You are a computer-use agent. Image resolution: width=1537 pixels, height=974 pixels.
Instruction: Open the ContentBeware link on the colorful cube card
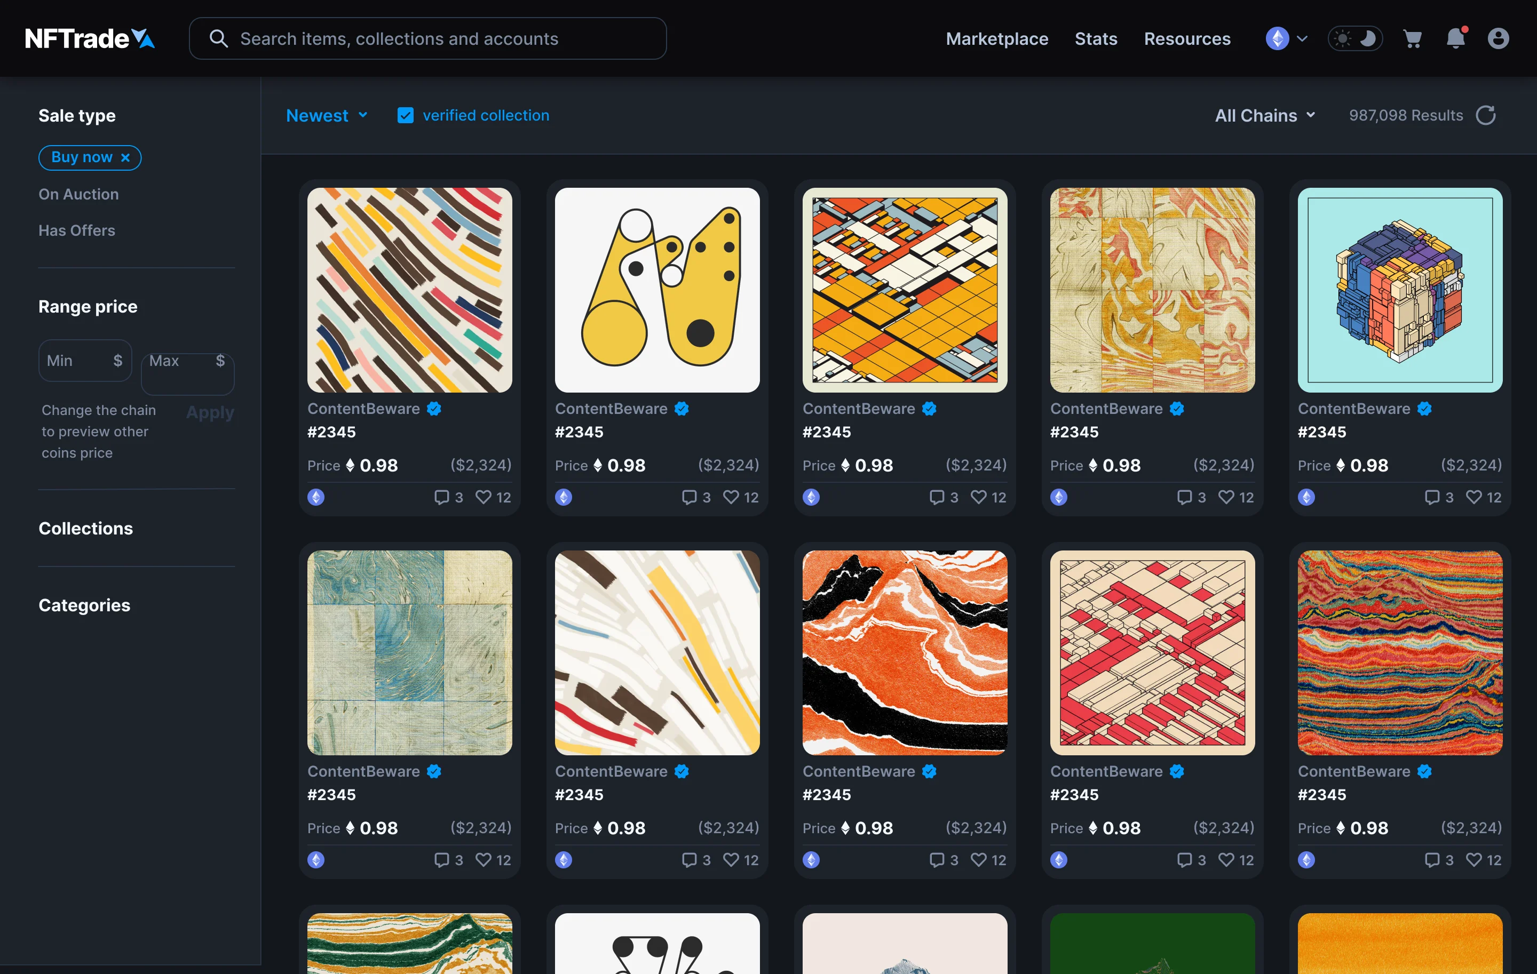point(1354,409)
